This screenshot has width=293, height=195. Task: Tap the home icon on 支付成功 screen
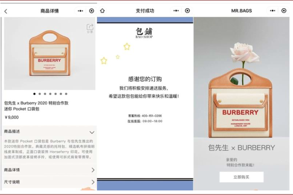(102, 11)
